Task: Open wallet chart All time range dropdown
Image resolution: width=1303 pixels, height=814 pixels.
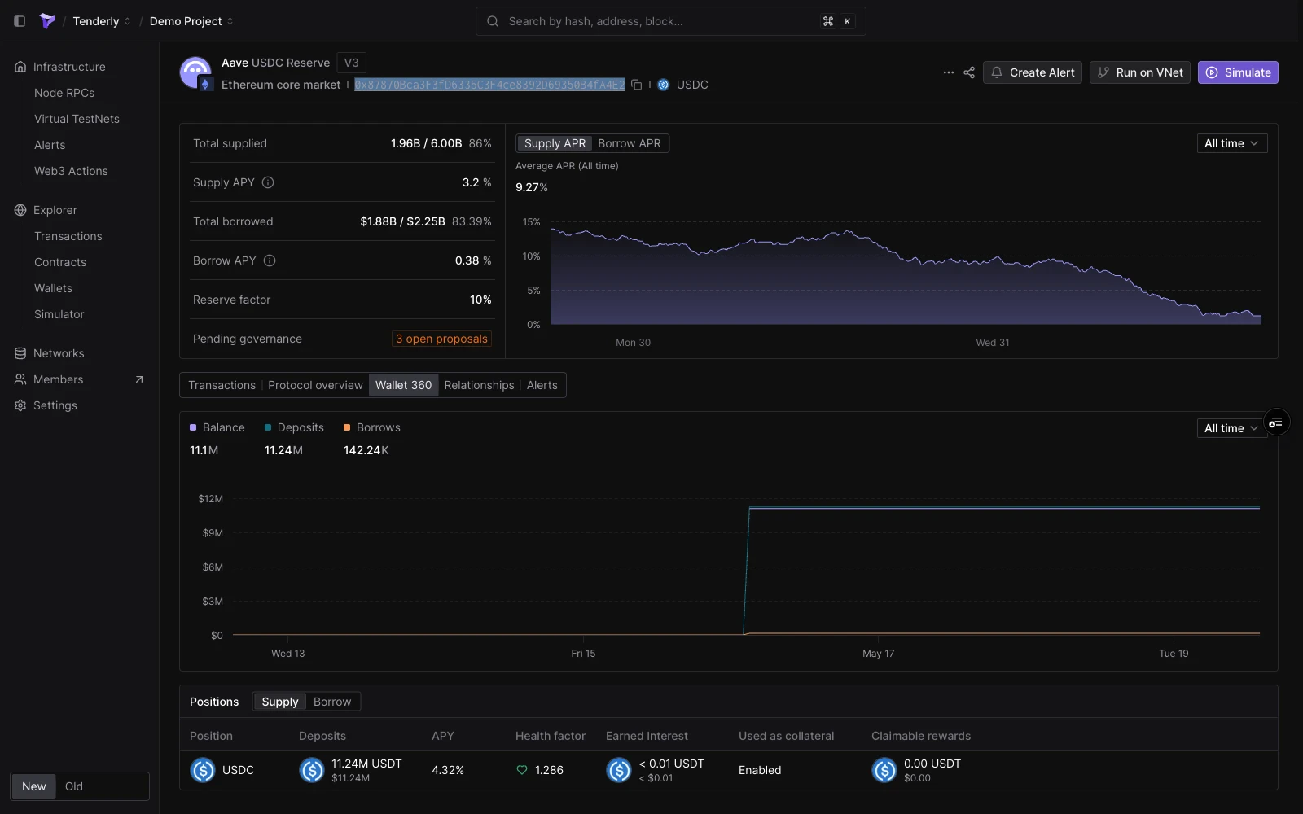Action: tap(1231, 428)
